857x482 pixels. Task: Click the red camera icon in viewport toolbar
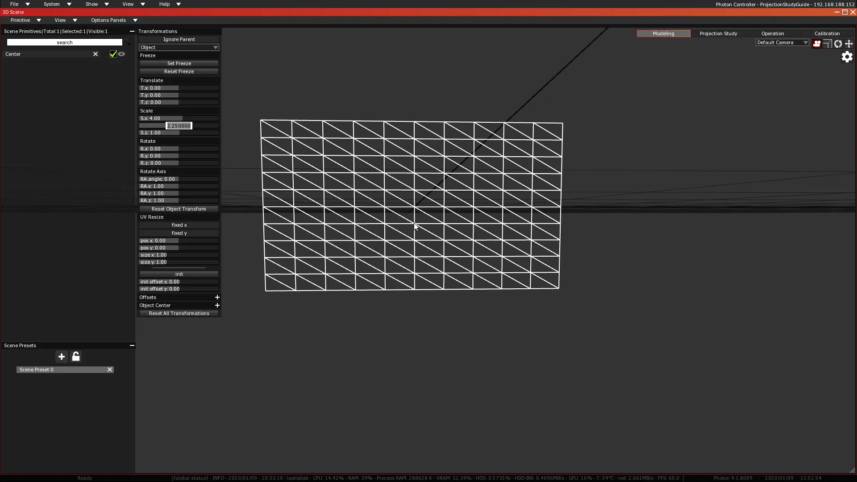(x=816, y=43)
